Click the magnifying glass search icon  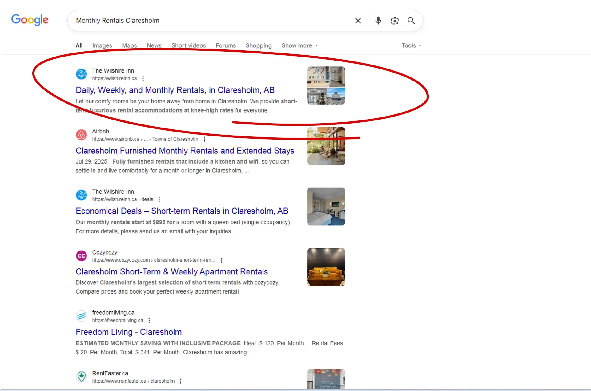pyautogui.click(x=411, y=21)
